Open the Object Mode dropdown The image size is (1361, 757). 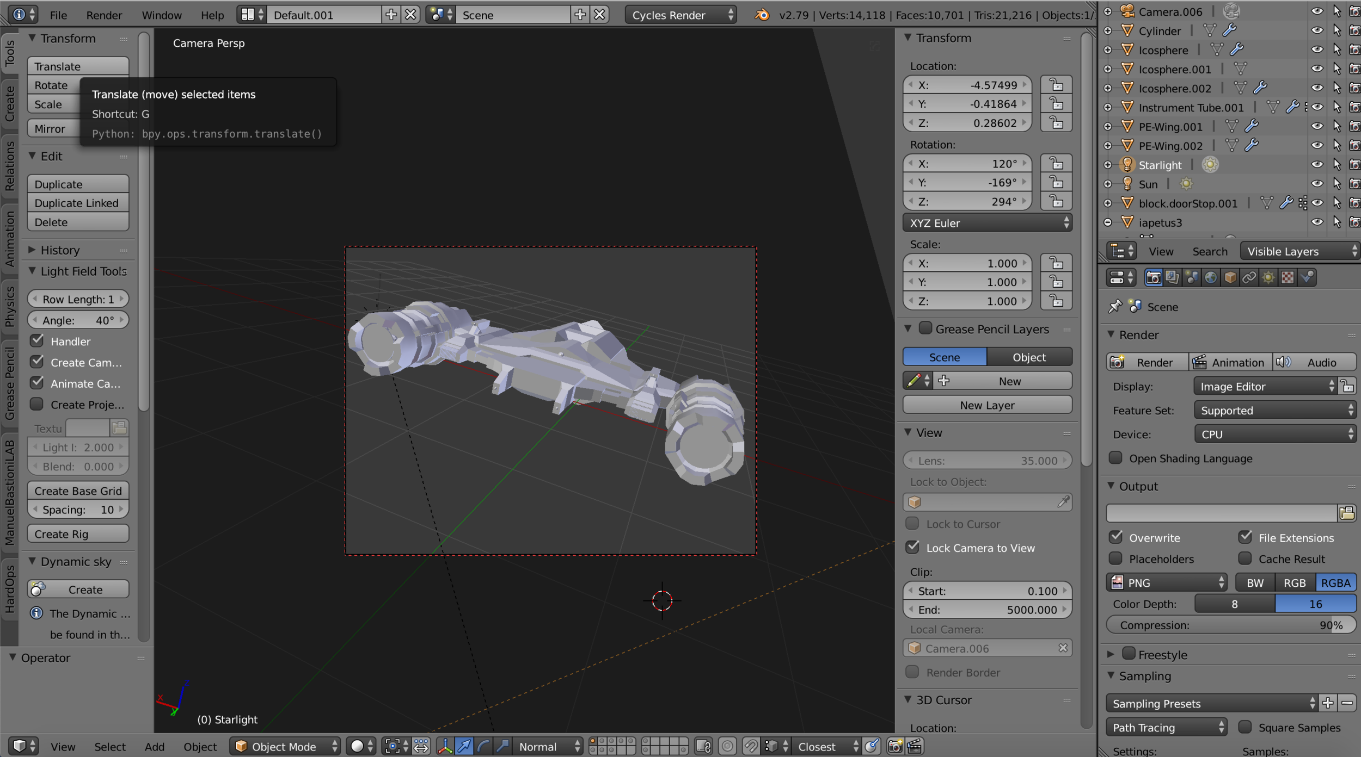point(286,746)
